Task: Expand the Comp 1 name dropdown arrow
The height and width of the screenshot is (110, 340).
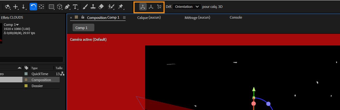Action: click(18, 25)
